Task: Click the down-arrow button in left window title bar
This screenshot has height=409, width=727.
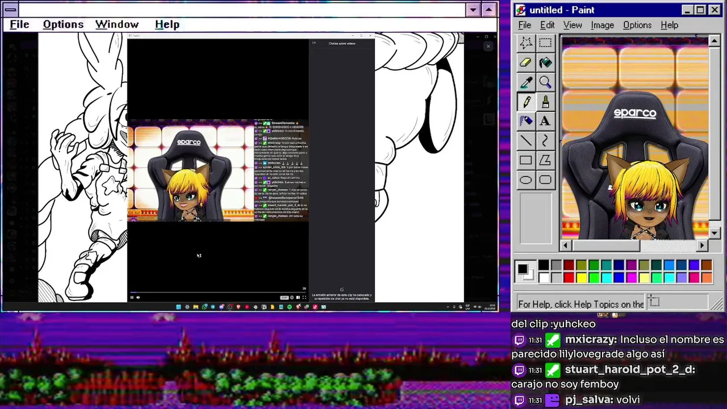Action: point(473,10)
